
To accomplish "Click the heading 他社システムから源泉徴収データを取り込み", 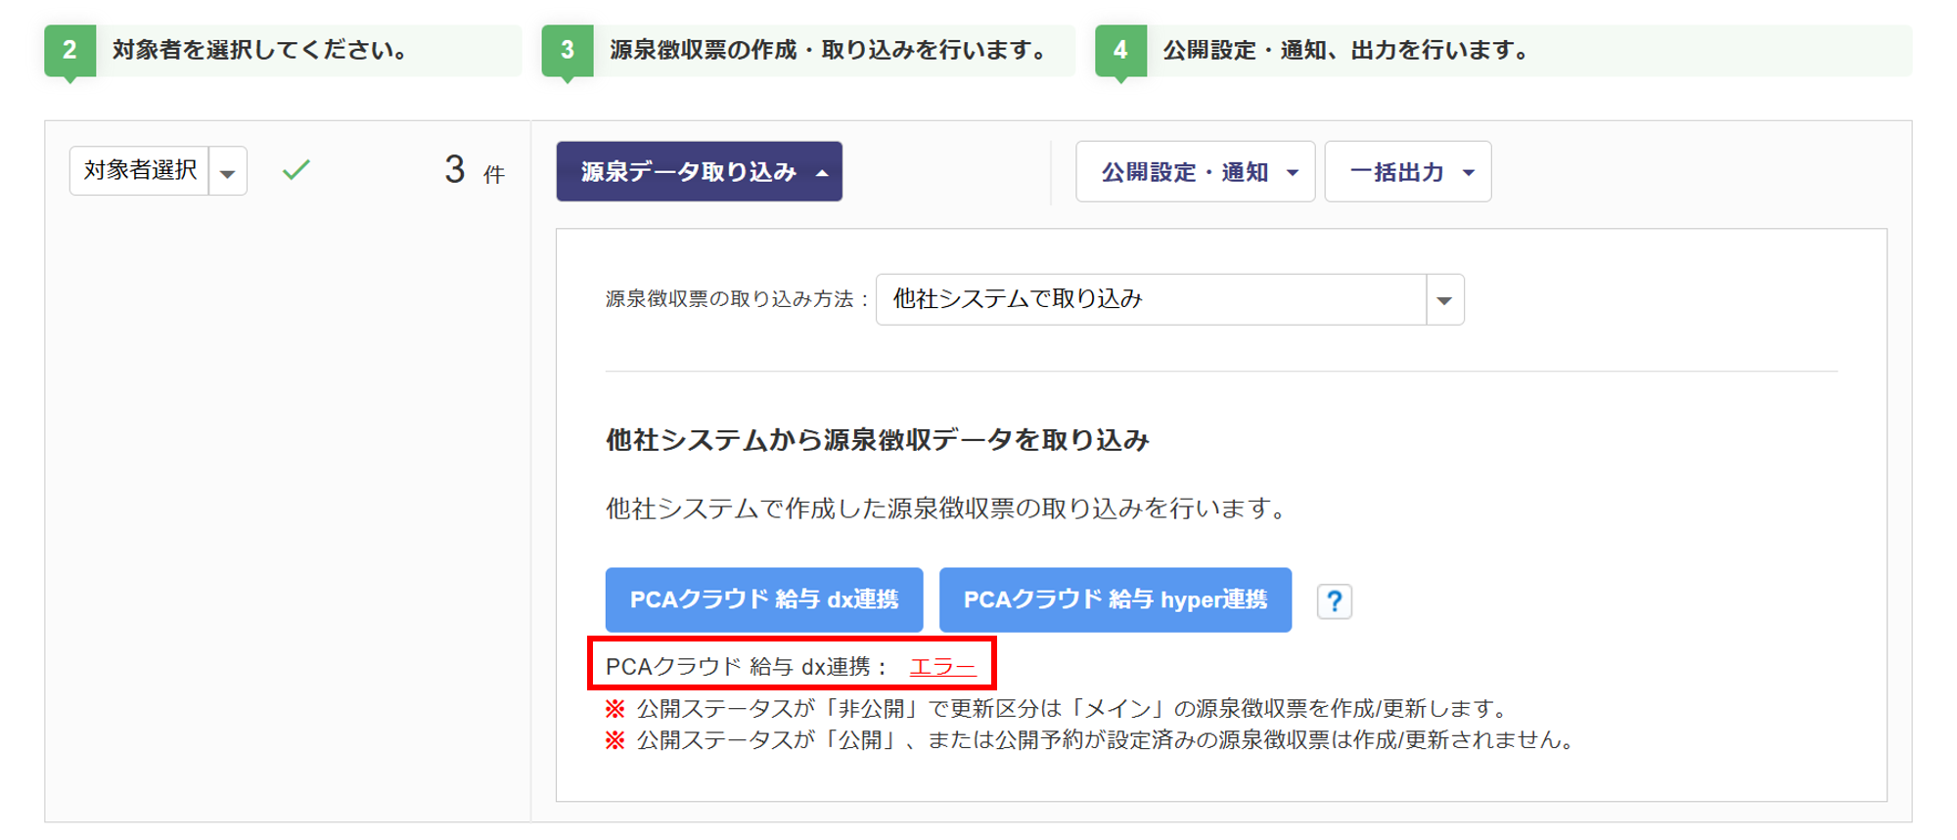I will click(878, 440).
